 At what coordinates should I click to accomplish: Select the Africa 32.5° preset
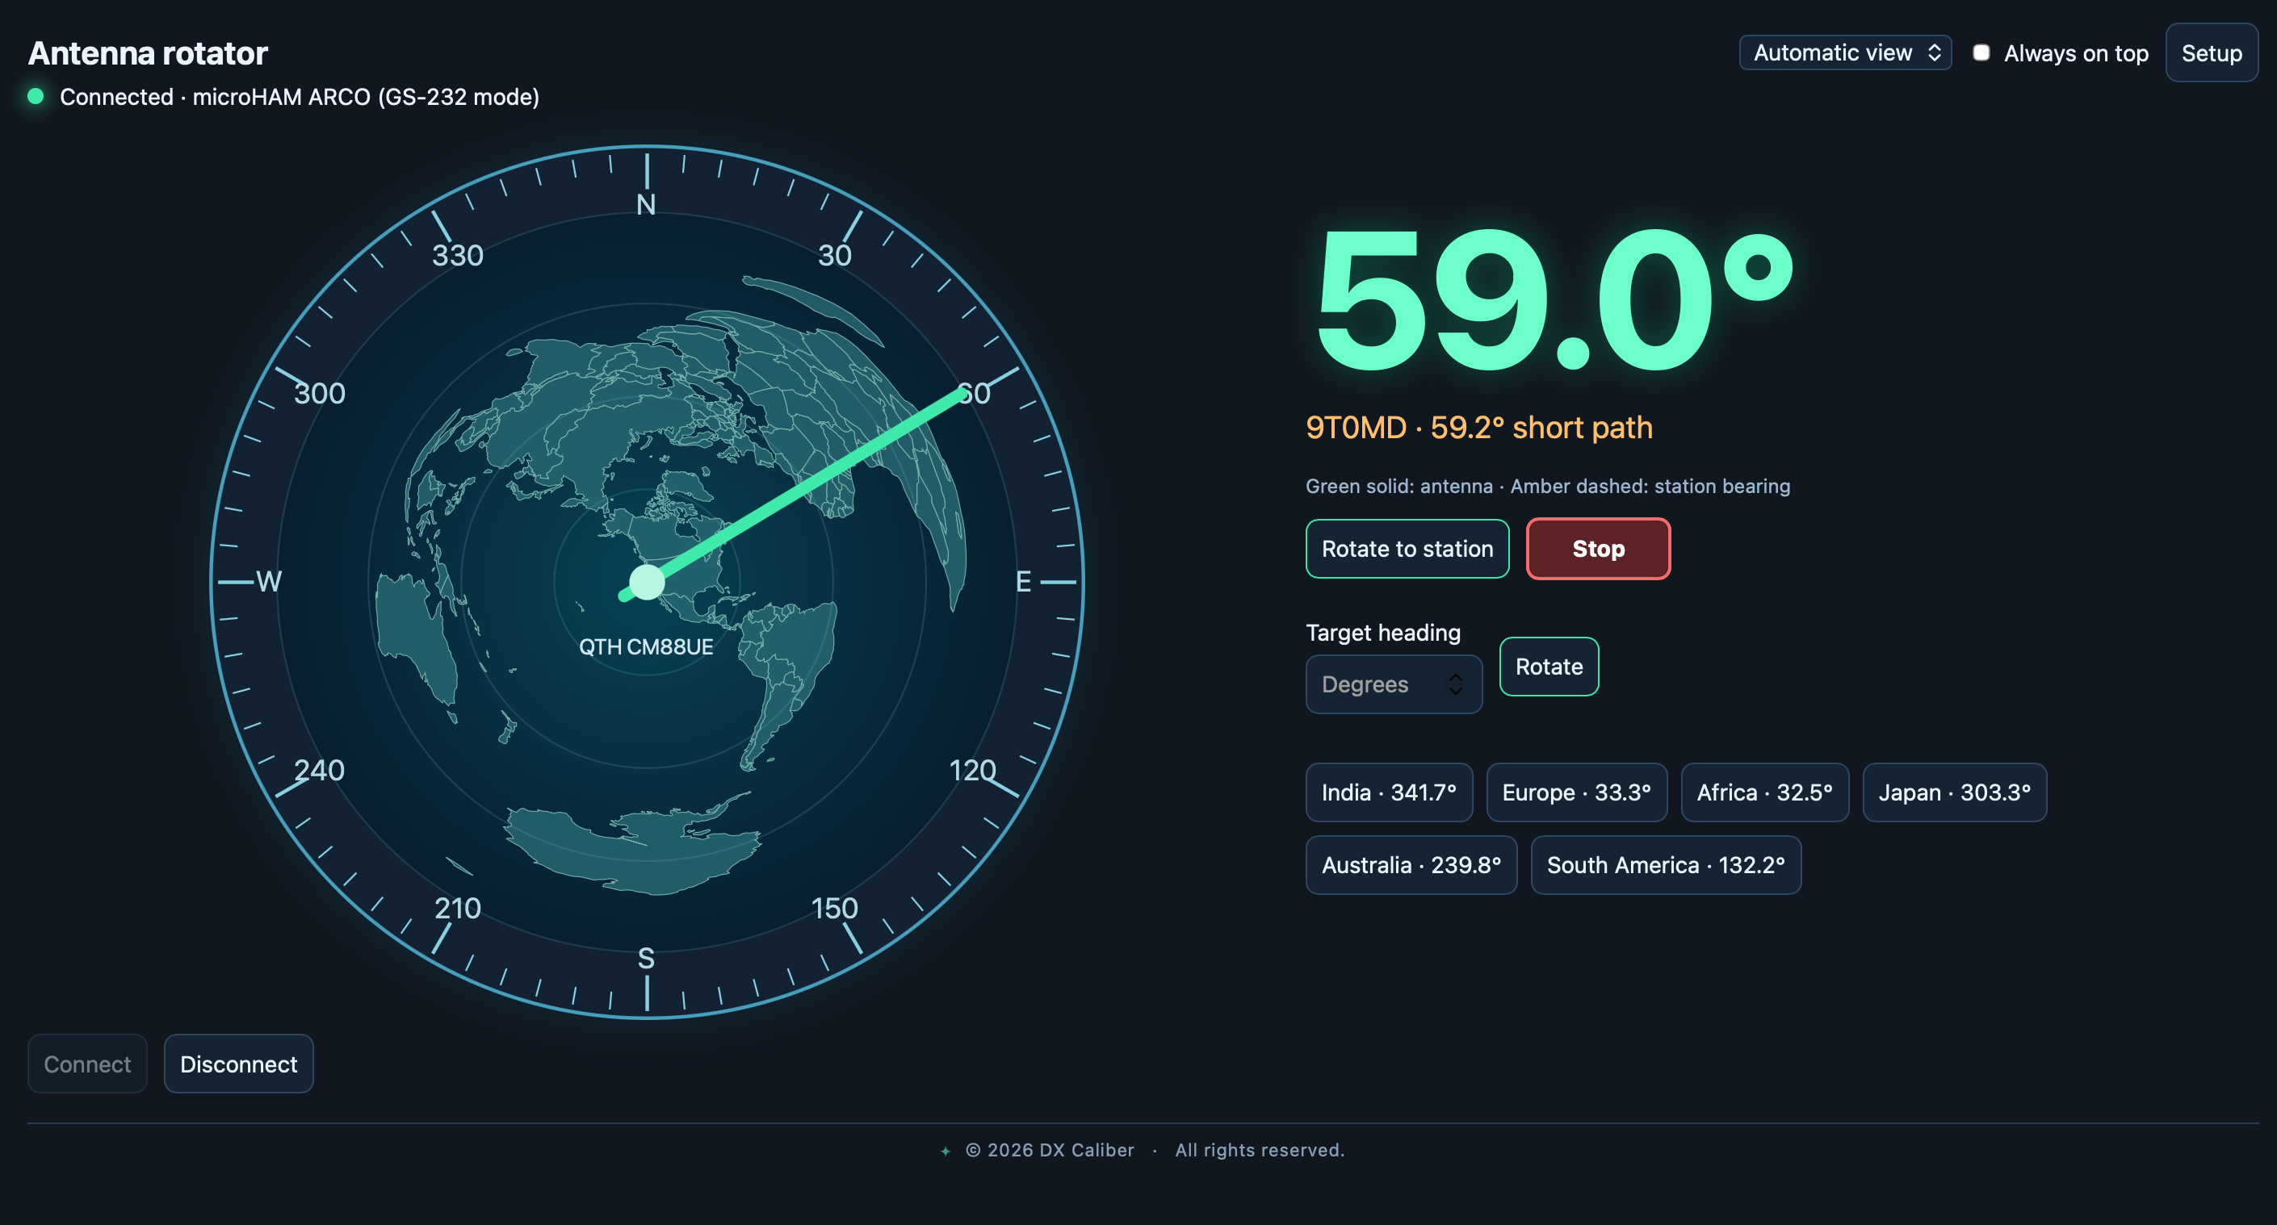1764,792
